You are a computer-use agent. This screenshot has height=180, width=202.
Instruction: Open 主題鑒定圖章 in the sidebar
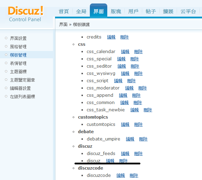(22, 80)
